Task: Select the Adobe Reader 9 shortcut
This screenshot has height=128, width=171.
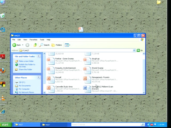Action: [x=2, y=57]
